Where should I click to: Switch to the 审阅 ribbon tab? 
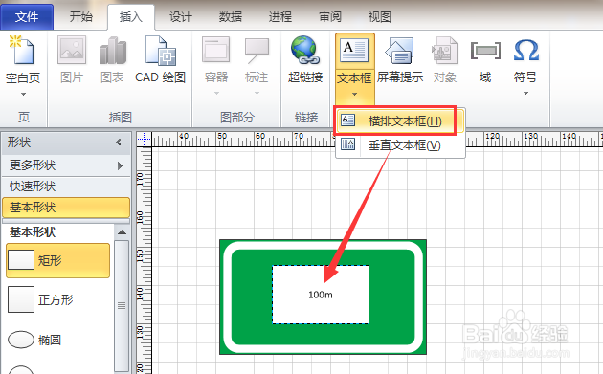tap(330, 16)
